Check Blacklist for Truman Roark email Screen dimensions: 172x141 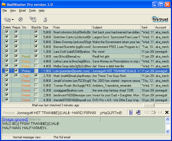(36, 85)
